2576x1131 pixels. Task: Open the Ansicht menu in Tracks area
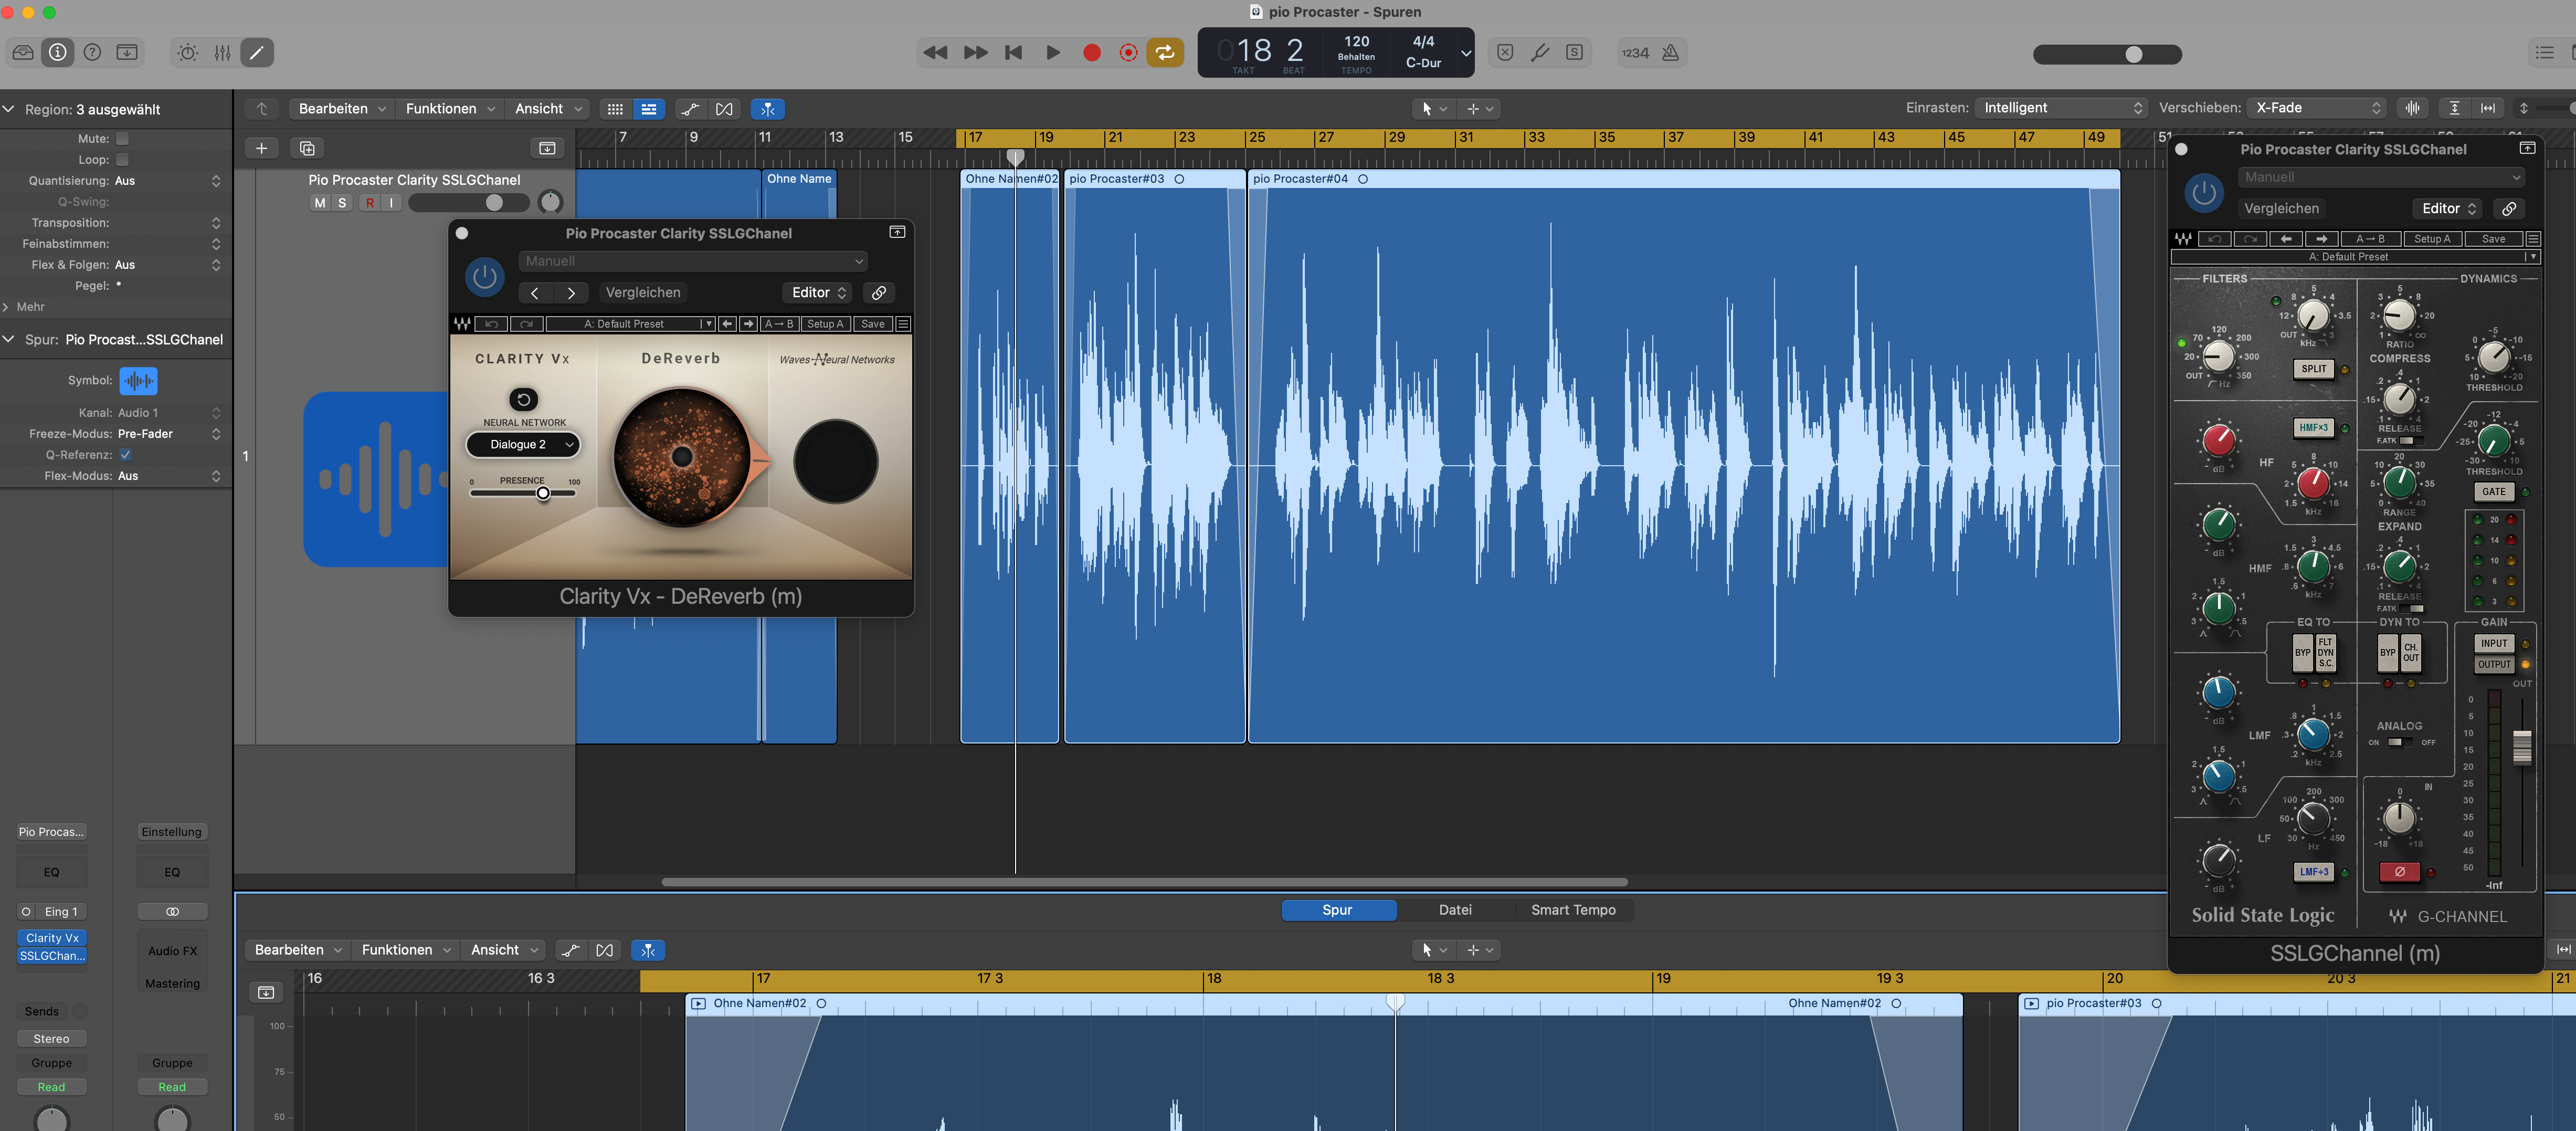547,109
